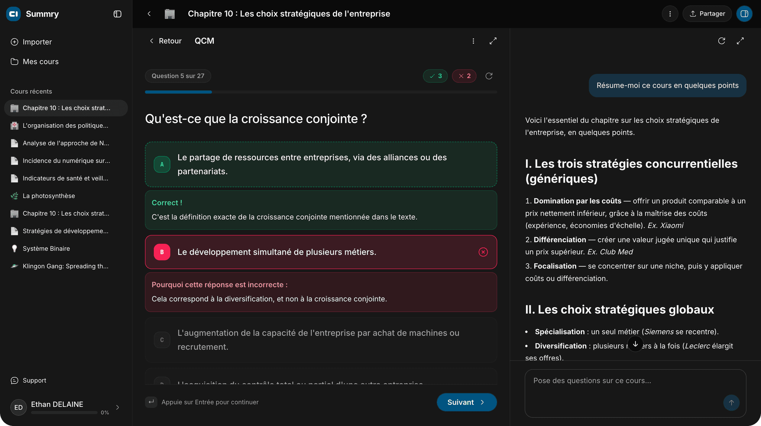The width and height of the screenshot is (761, 426).
Task: Open header three-dot options menu
Action: [x=670, y=14]
